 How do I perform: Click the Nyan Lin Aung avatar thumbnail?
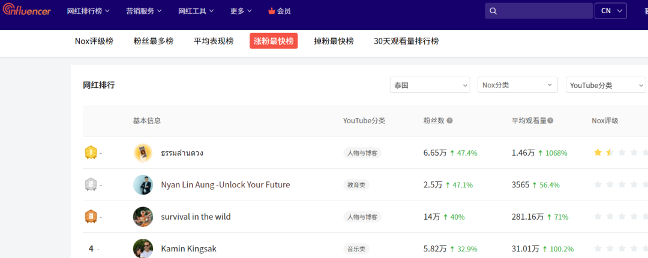click(x=143, y=185)
